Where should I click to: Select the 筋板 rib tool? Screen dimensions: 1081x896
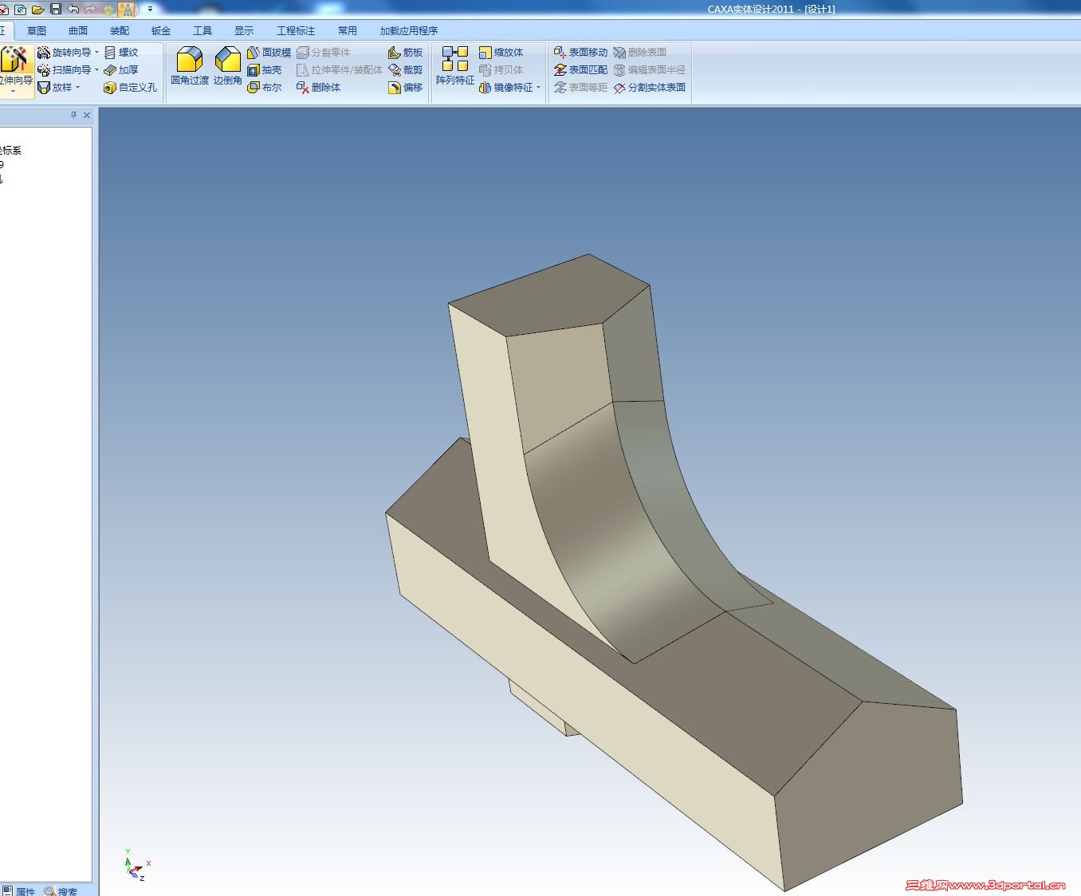[x=406, y=53]
